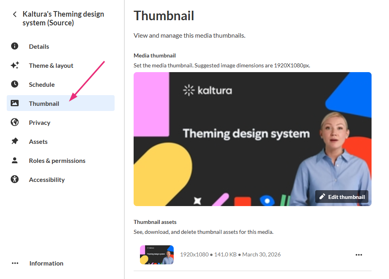The width and height of the screenshot is (389, 279).
Task: Click the asset info text 1920x1080 • 141.0 KB • March 30, 2026
Action: click(230, 254)
